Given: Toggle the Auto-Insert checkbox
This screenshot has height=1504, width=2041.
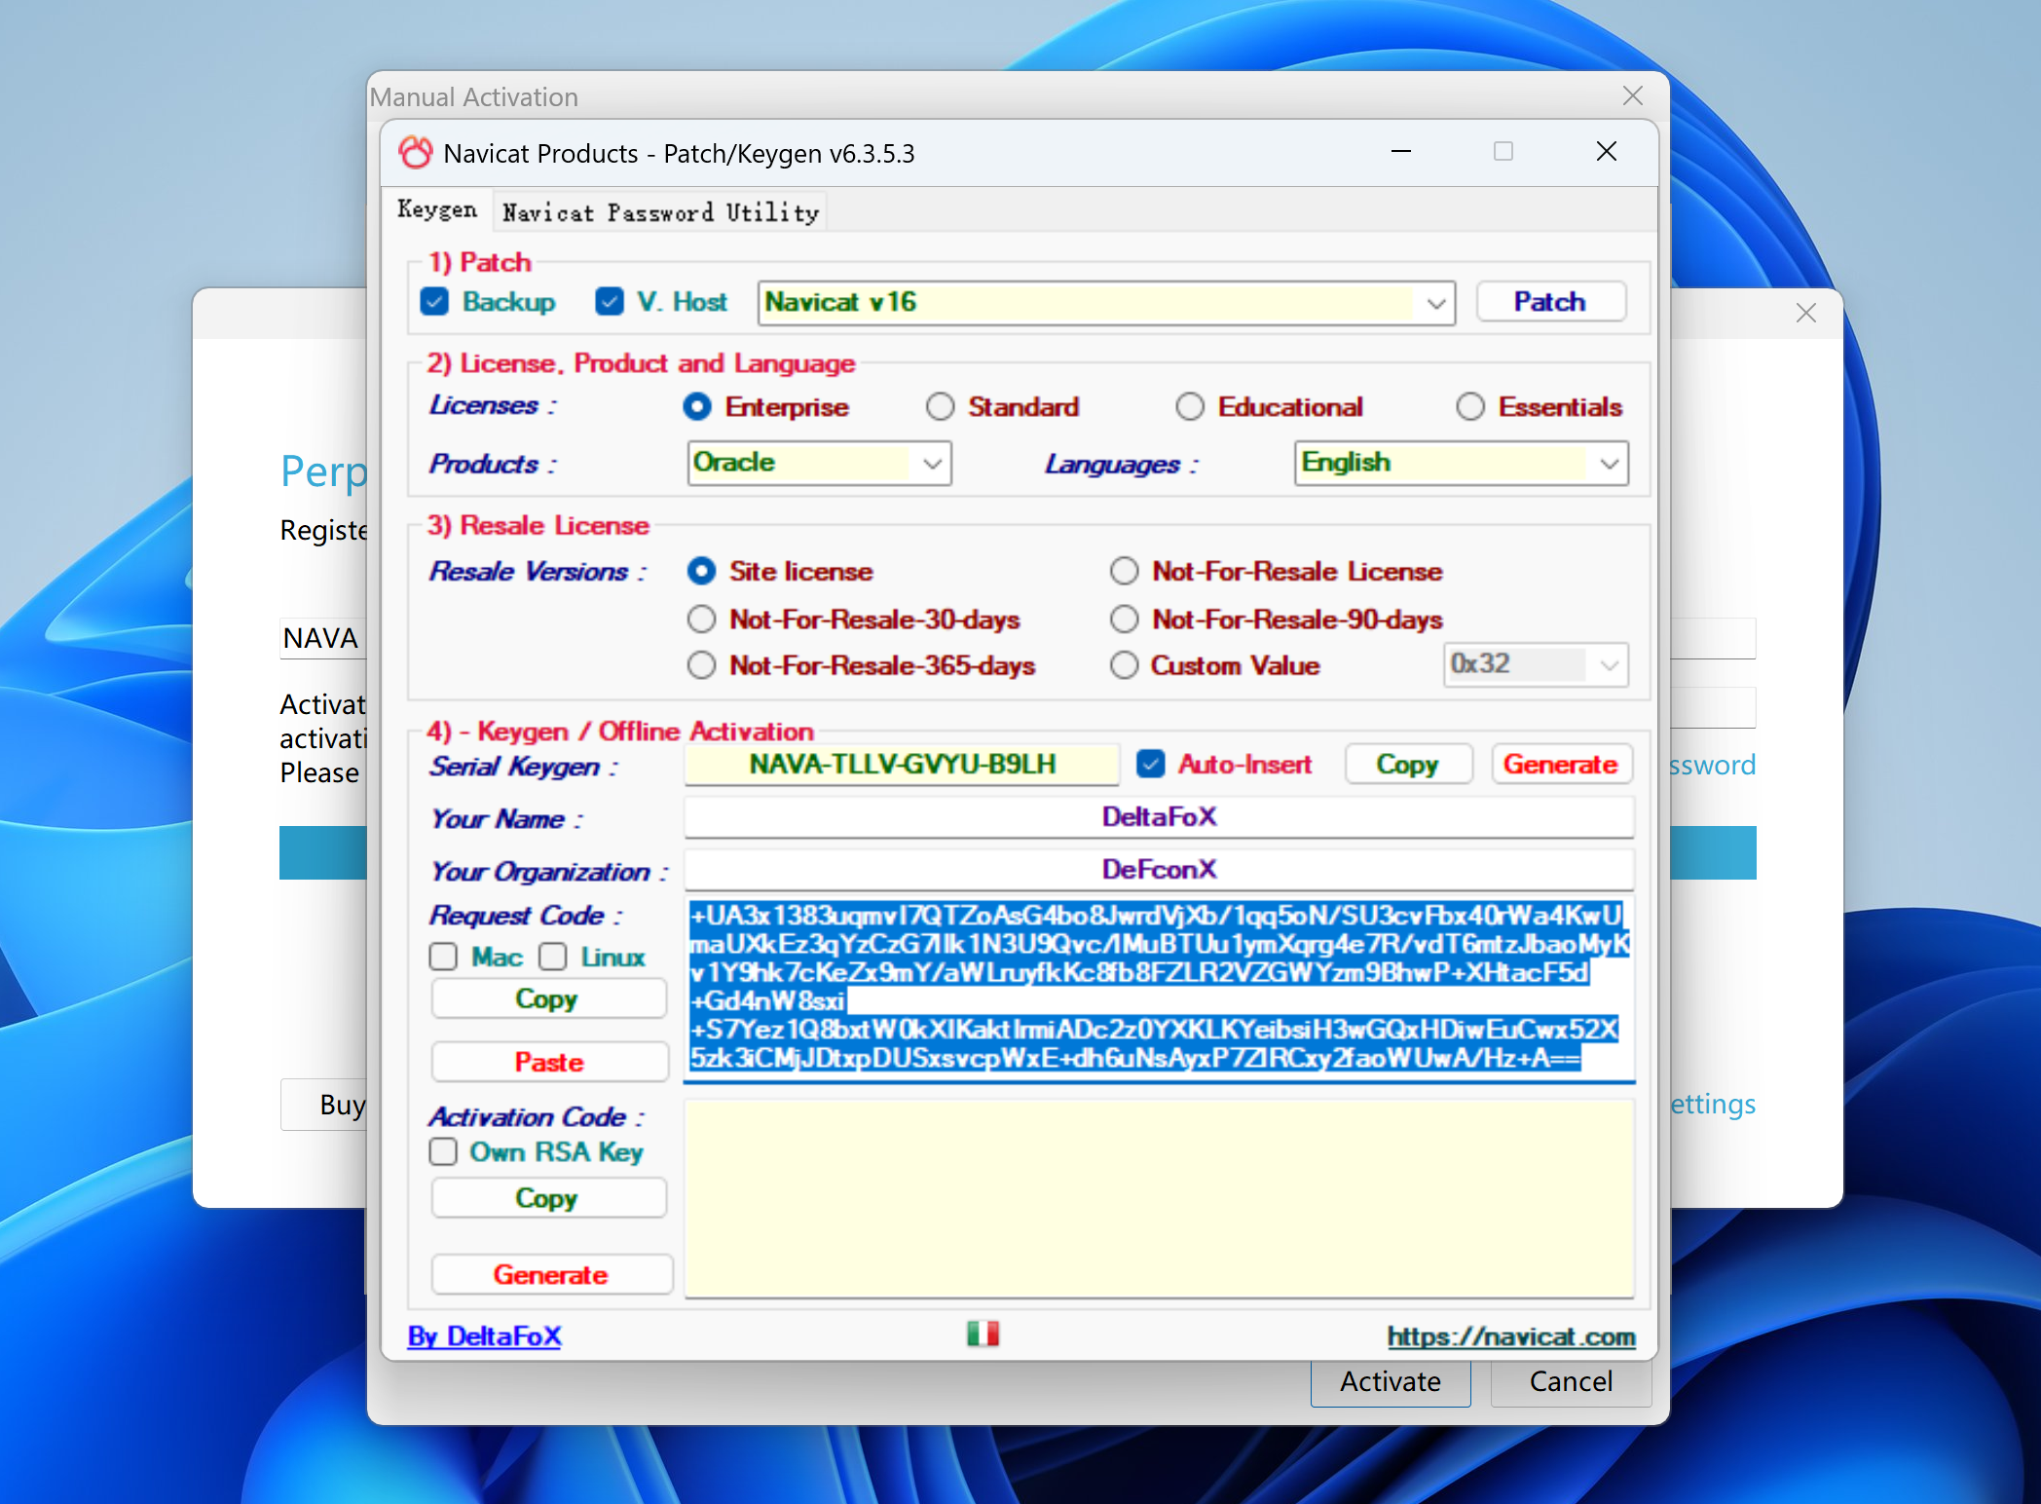Looking at the screenshot, I should 1151,765.
